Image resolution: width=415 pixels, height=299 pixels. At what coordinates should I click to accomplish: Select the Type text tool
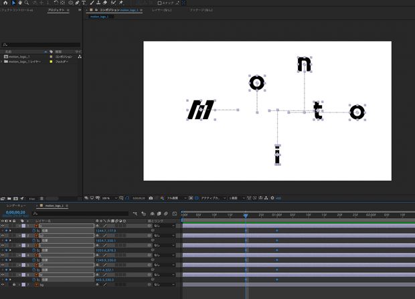[82, 3]
